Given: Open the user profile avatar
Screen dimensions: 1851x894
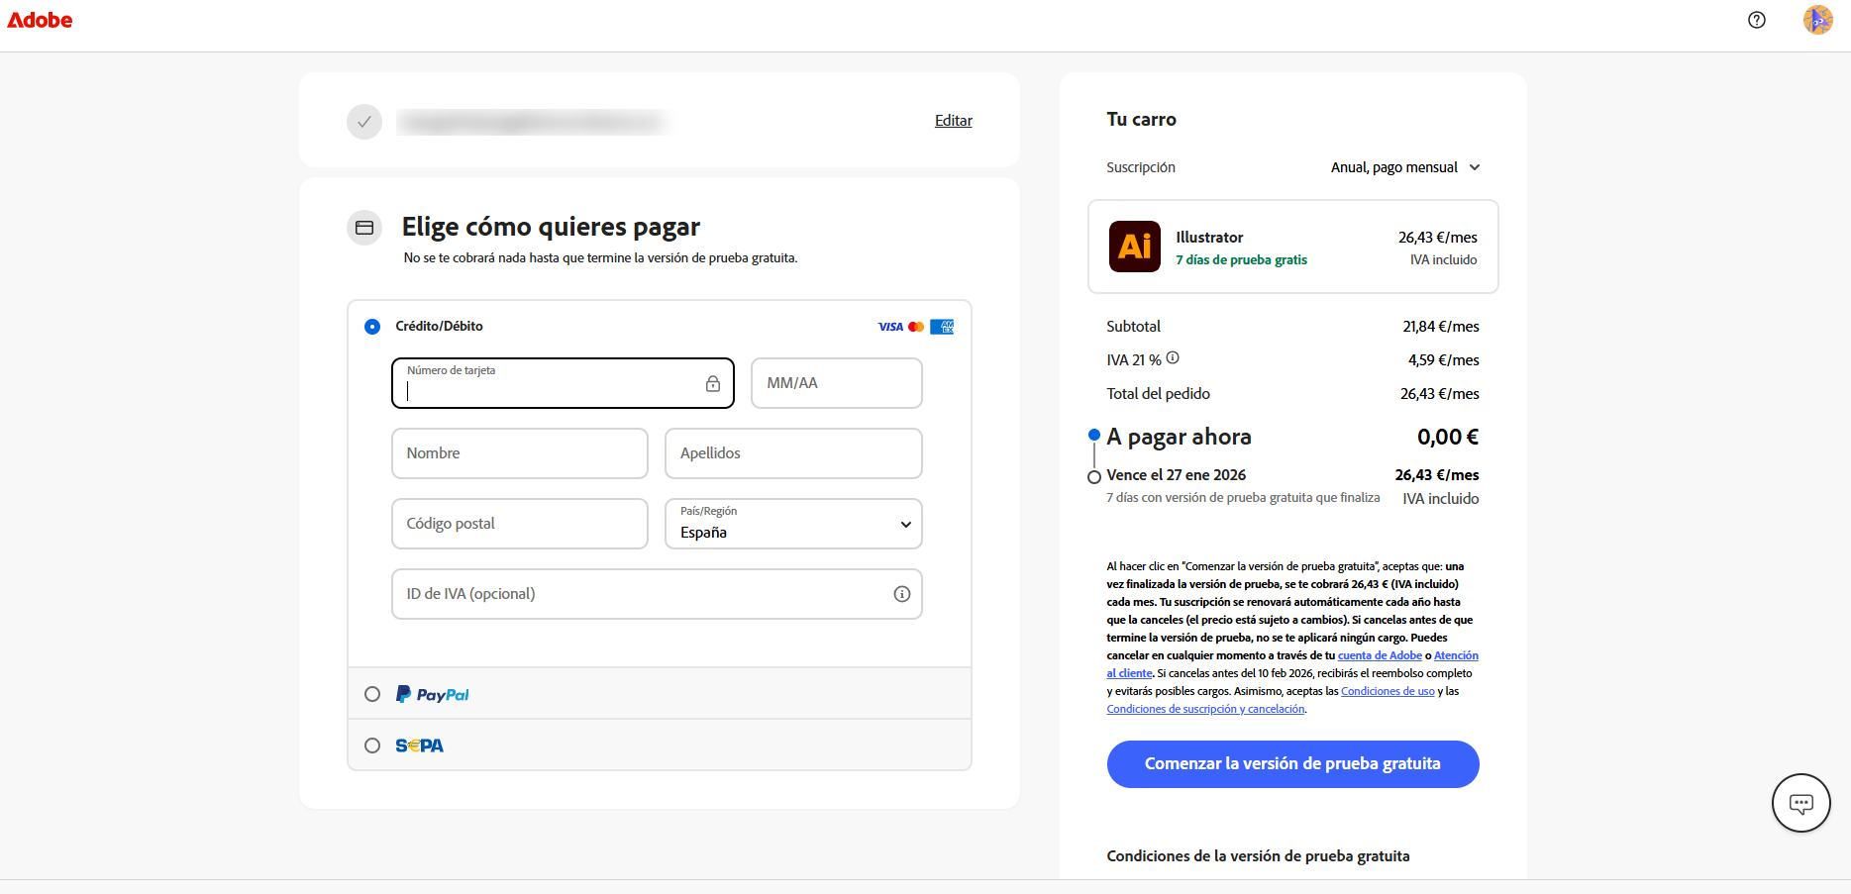Looking at the screenshot, I should (x=1817, y=20).
